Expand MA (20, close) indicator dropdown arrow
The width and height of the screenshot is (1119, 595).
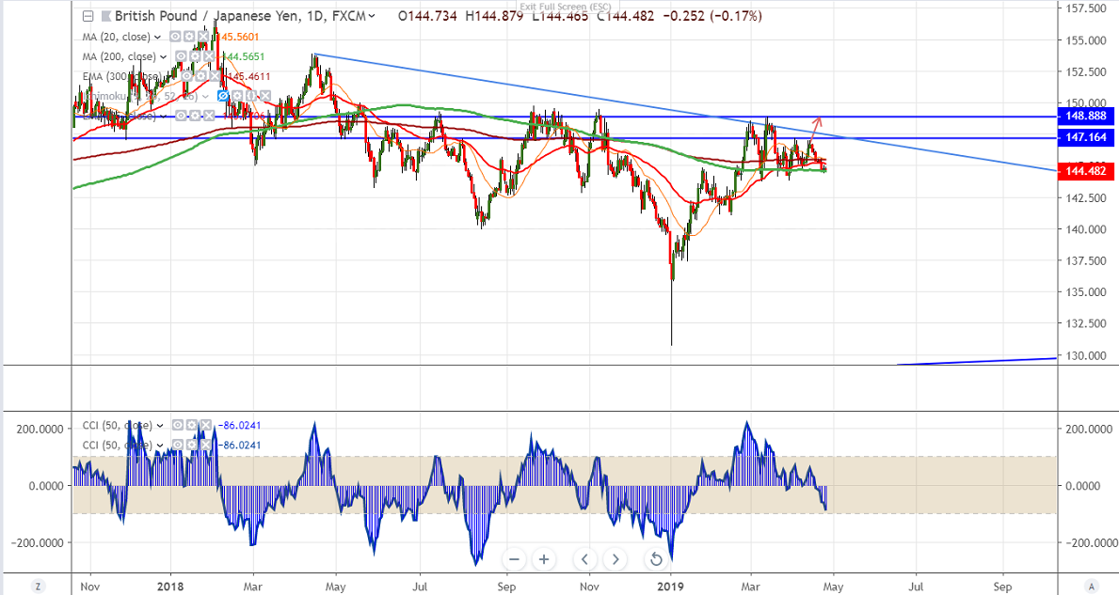(157, 37)
